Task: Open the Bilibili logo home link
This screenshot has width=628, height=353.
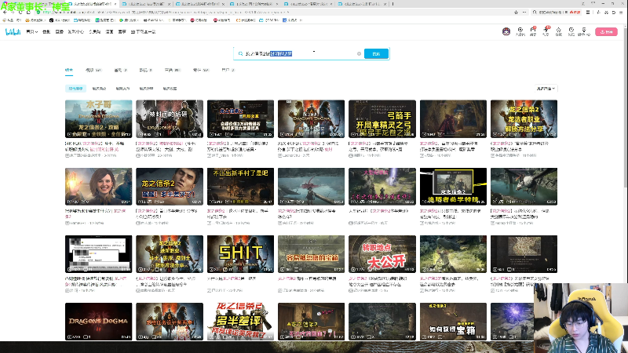Action: tap(13, 31)
